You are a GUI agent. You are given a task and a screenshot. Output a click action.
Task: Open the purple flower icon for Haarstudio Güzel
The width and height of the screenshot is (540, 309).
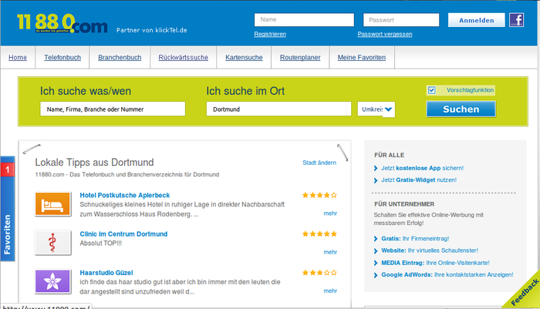click(x=52, y=281)
